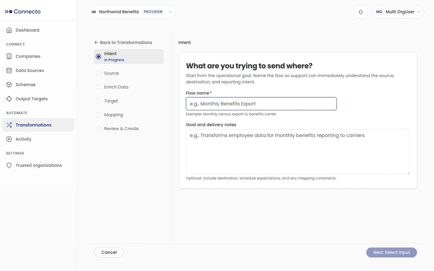The height and width of the screenshot is (271, 434).
Task: Click 'Optional. Include destination' helper text
Action: [261, 178]
